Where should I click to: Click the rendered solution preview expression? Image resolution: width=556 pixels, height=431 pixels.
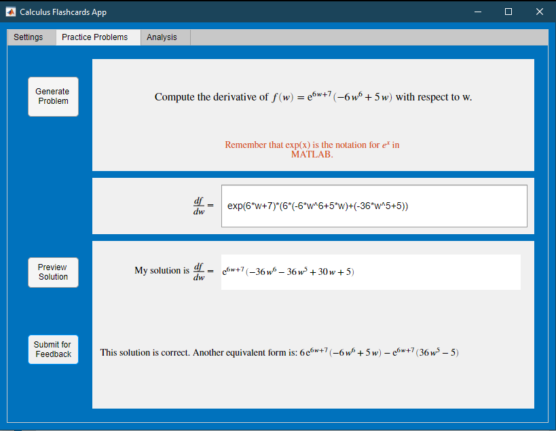tap(288, 271)
